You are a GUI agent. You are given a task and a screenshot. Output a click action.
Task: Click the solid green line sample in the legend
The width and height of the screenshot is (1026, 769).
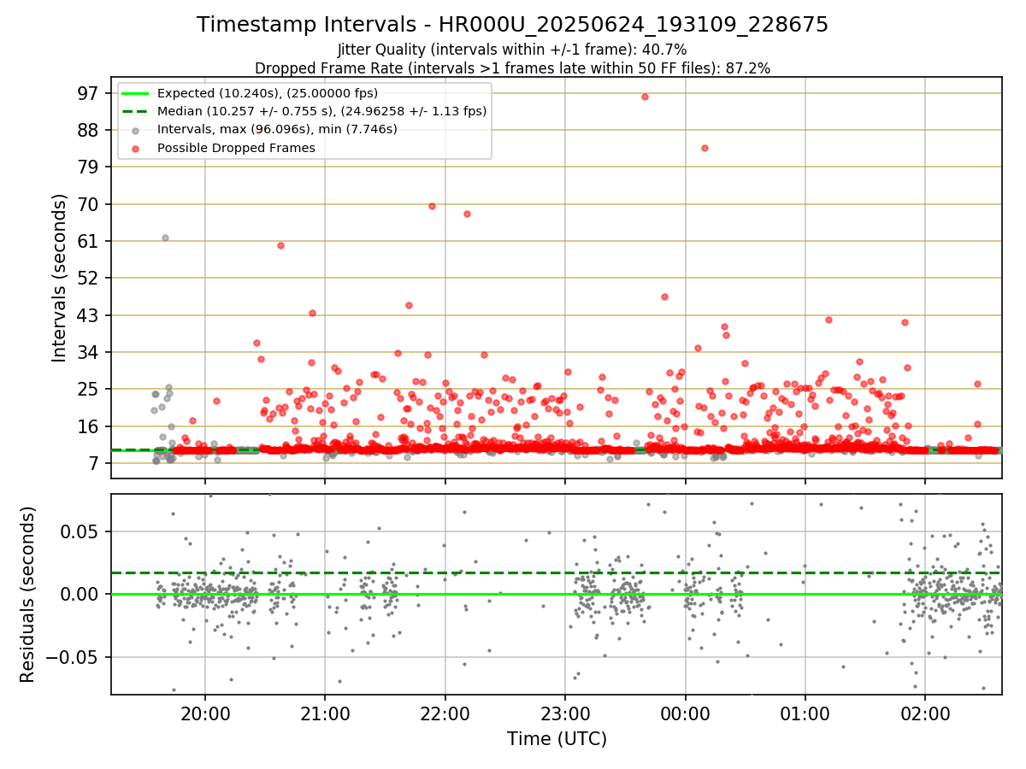[x=136, y=93]
